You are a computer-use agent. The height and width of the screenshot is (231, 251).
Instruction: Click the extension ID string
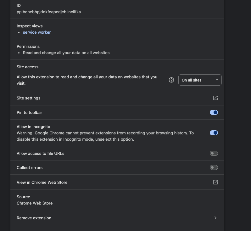click(x=49, y=12)
